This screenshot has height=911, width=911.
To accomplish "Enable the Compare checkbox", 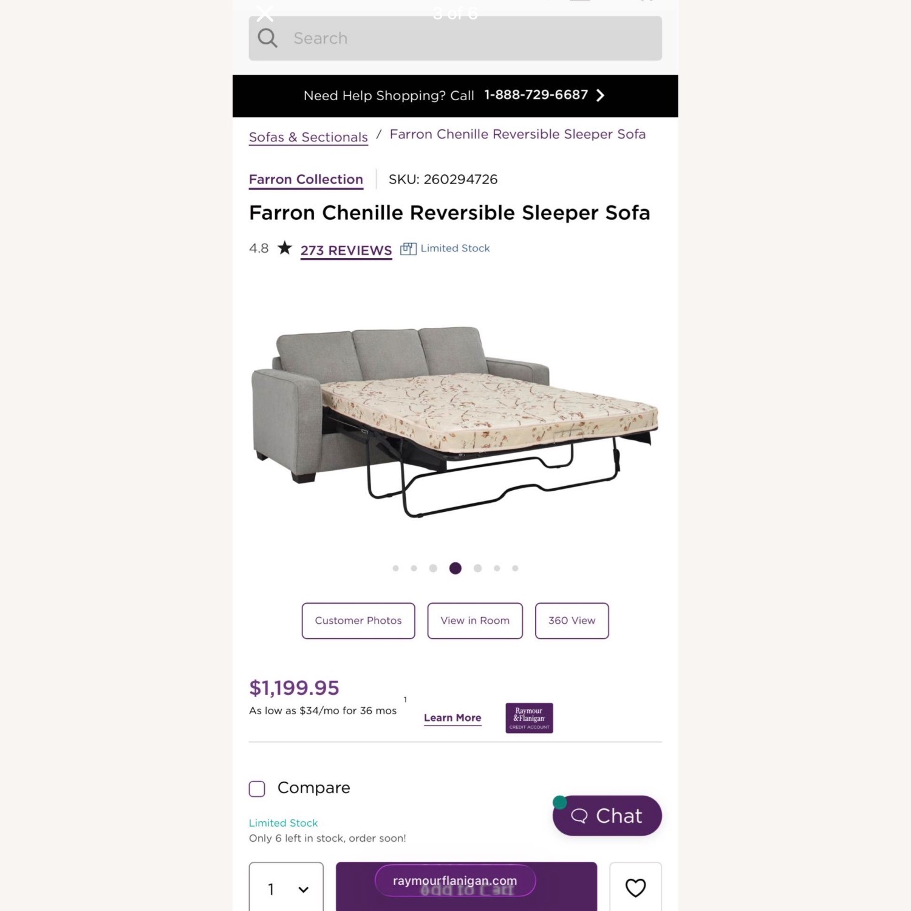I will 256,788.
